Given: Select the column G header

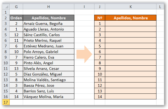Looking at the screenshot, I should (16, 6).
